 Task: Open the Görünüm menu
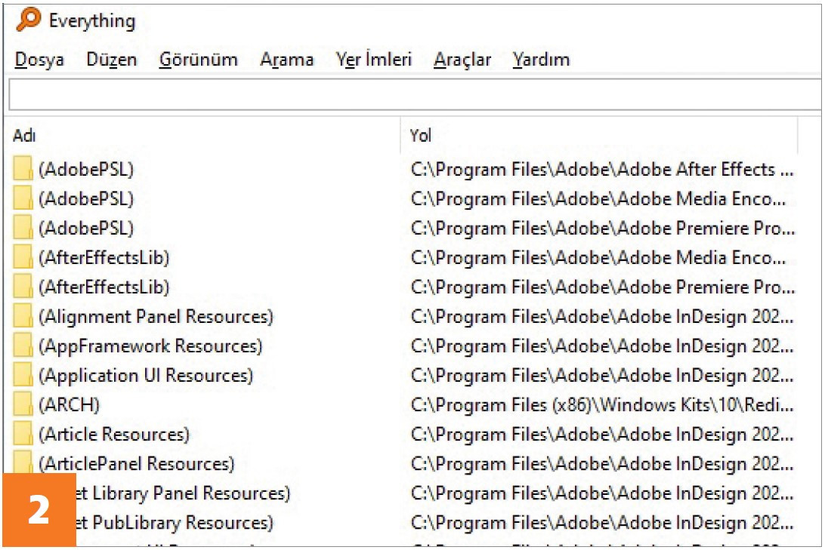click(x=199, y=60)
